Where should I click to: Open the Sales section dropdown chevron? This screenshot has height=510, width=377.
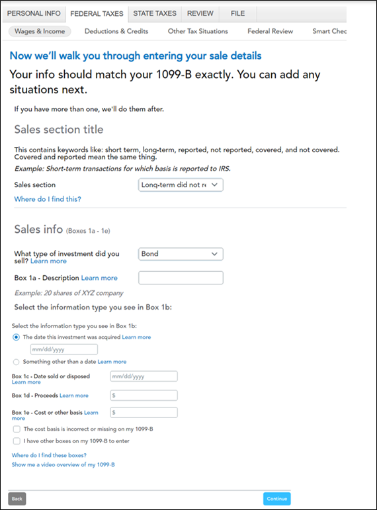click(x=214, y=185)
